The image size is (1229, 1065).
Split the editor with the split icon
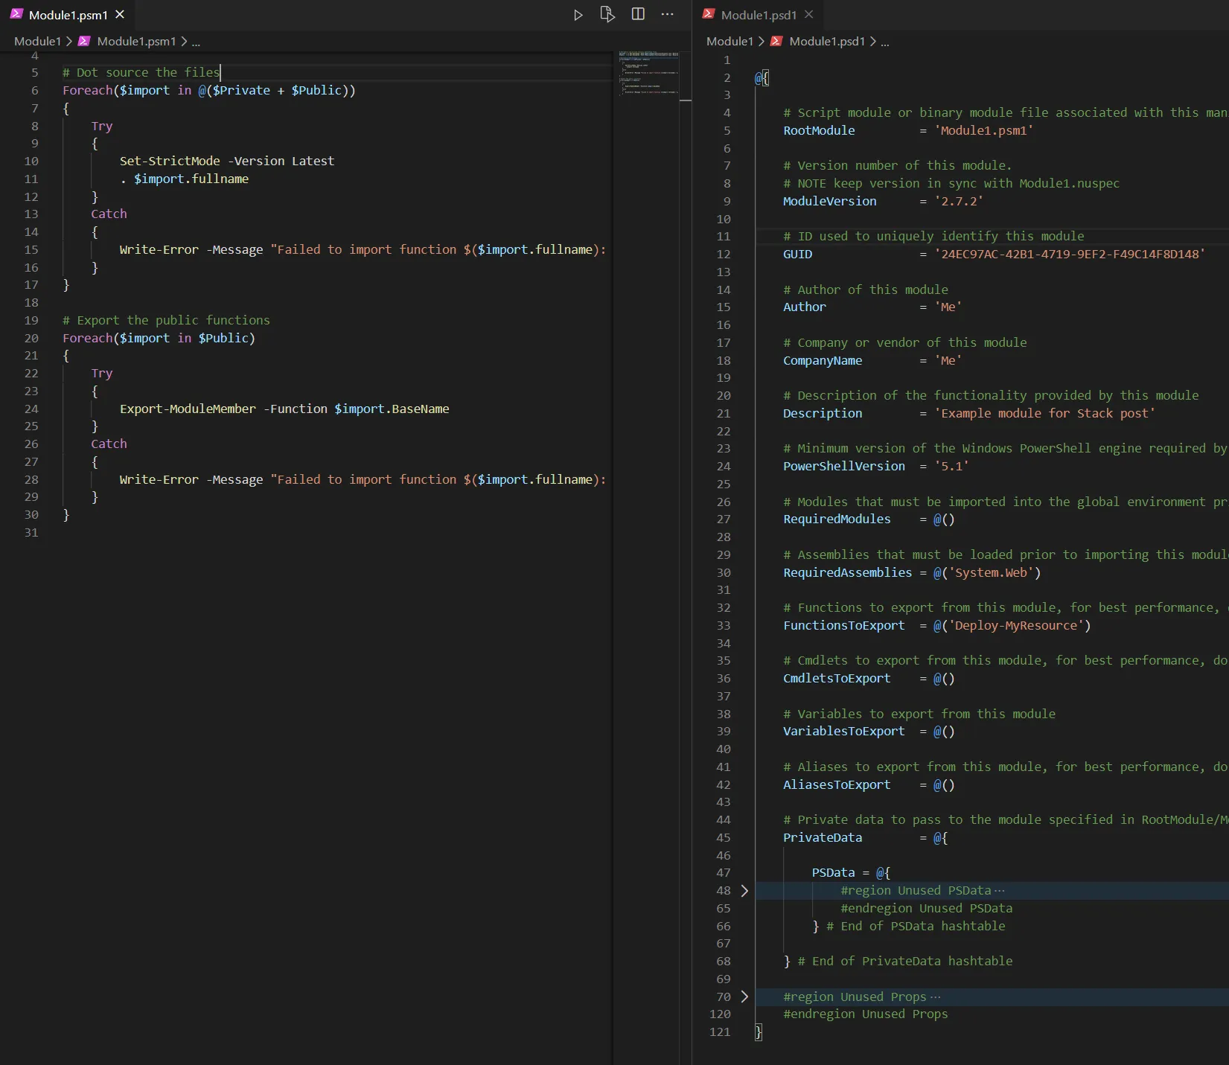(x=638, y=15)
